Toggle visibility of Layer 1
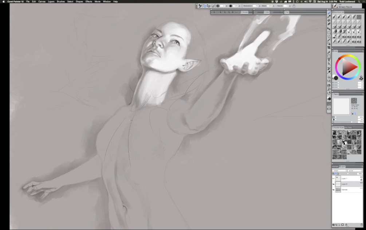 point(333,178)
